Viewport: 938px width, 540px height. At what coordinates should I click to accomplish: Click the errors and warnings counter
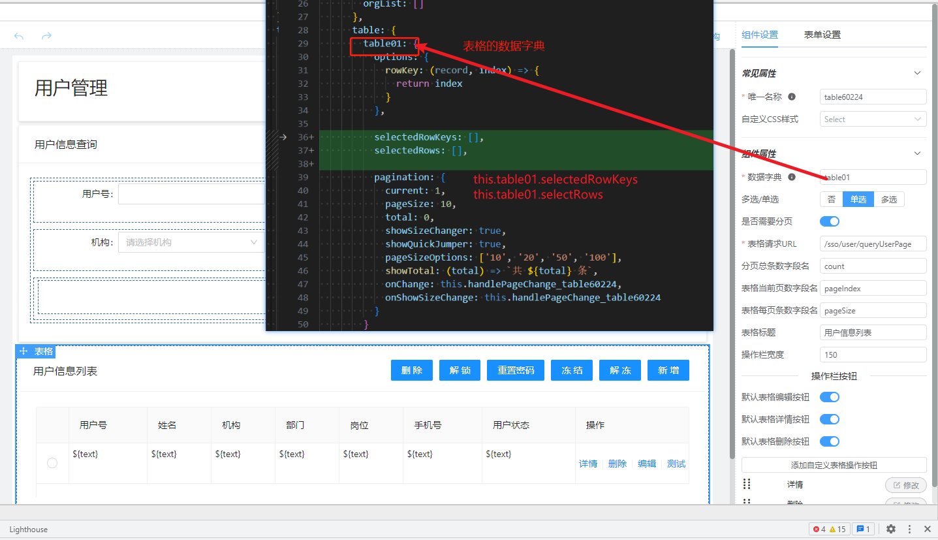coord(828,529)
